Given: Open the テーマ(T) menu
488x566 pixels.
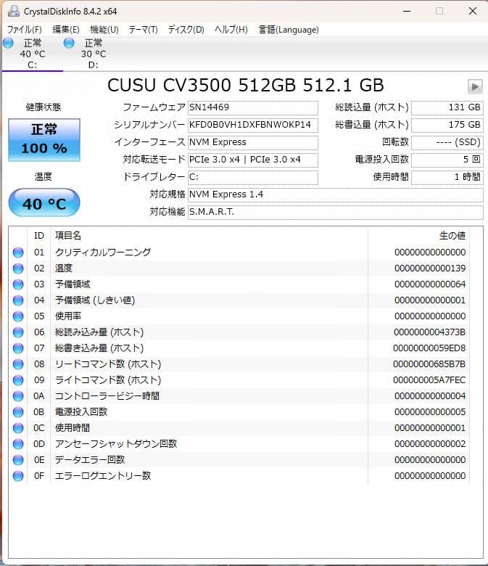Looking at the screenshot, I should pyautogui.click(x=143, y=30).
